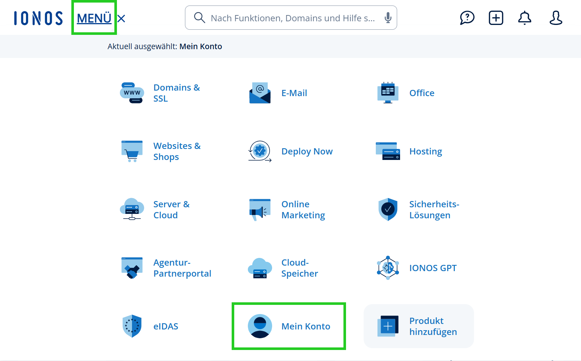Click the add product plus icon in header
581x361 pixels.
496,18
